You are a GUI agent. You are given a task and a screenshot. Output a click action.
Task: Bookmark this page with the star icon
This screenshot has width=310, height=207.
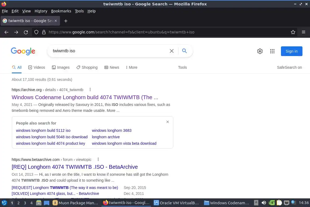[293, 32]
